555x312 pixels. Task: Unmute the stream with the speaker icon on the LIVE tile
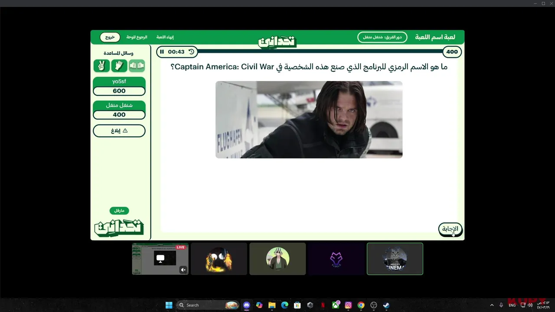[183, 270]
